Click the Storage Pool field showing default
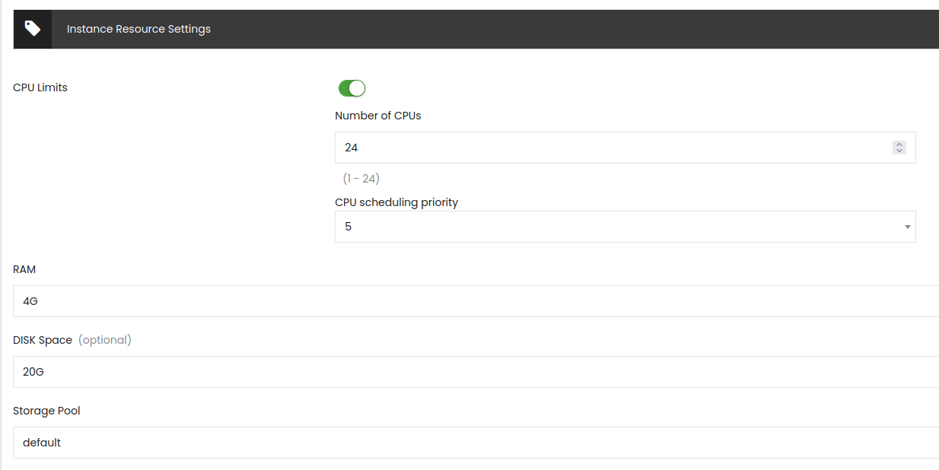This screenshot has width=939, height=470. coord(472,443)
